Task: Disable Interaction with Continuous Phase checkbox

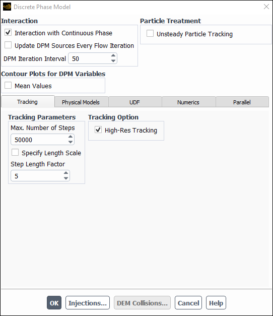Action: pos(8,32)
